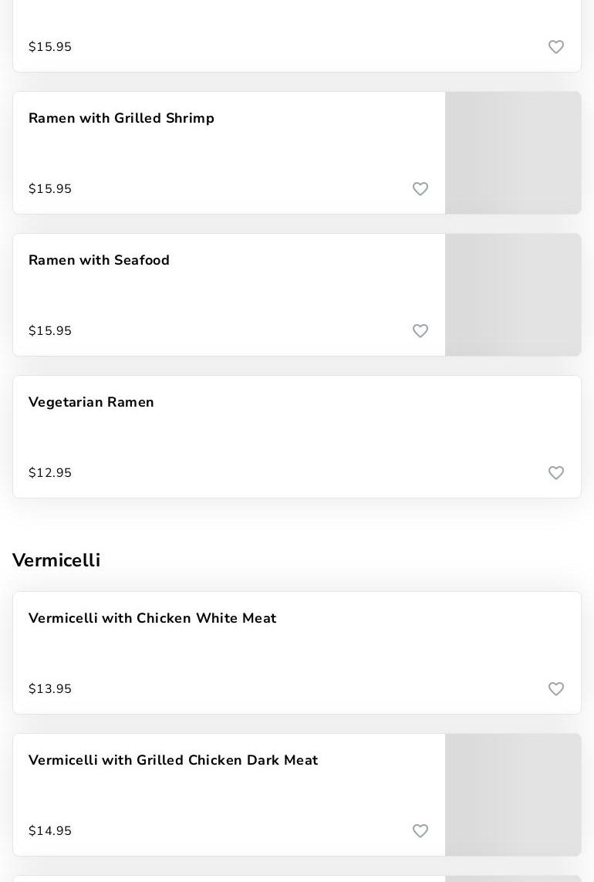This screenshot has width=594, height=882.
Task: Click the Vermicelli section heading
Action: 56,560
